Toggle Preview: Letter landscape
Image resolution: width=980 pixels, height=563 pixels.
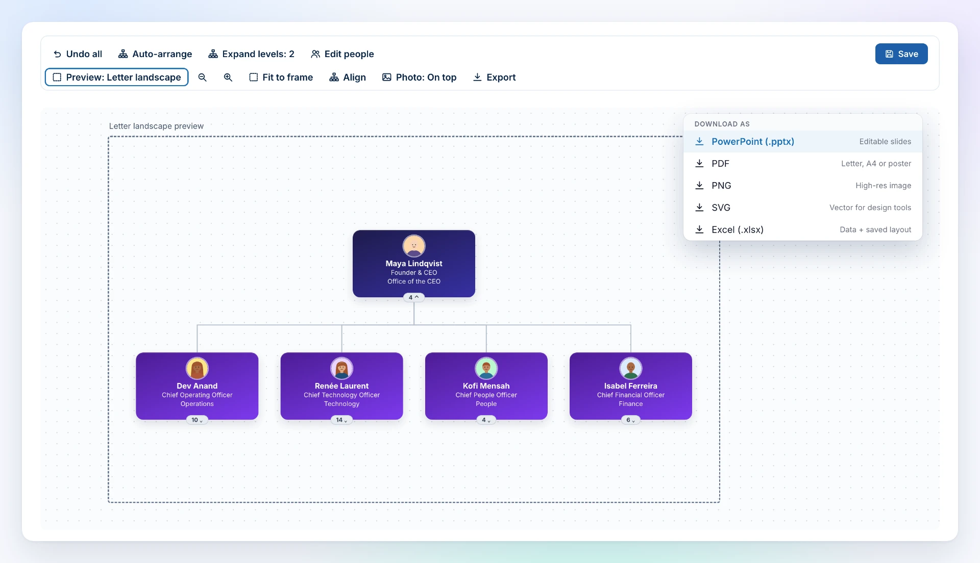pyautogui.click(x=117, y=78)
